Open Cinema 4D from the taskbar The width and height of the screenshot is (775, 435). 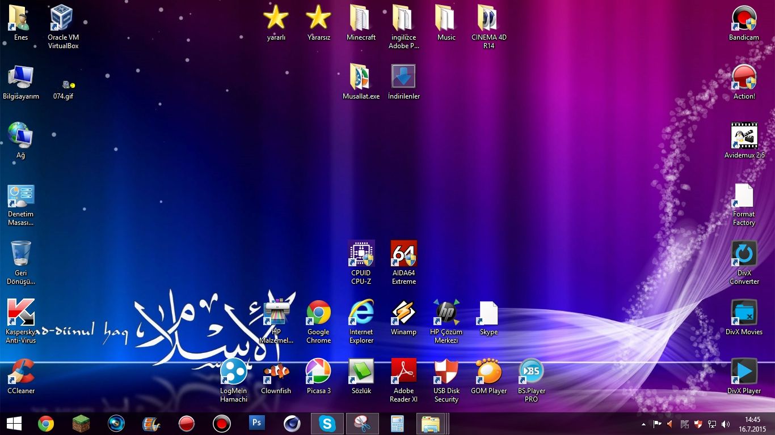click(292, 424)
